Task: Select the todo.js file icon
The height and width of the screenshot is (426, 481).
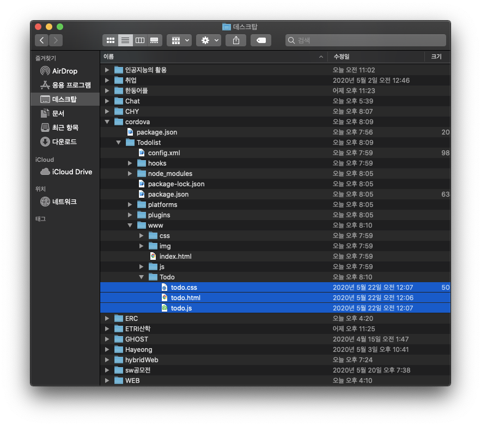Action: (165, 308)
